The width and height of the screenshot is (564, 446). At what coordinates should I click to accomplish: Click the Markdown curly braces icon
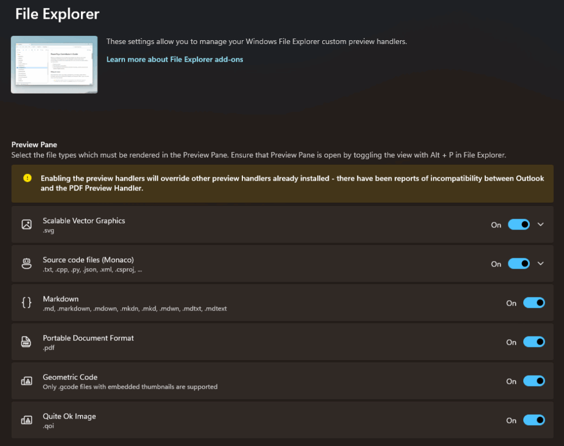[26, 303]
